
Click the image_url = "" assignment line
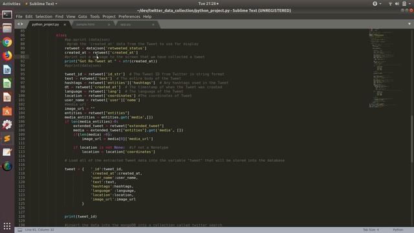(80, 109)
